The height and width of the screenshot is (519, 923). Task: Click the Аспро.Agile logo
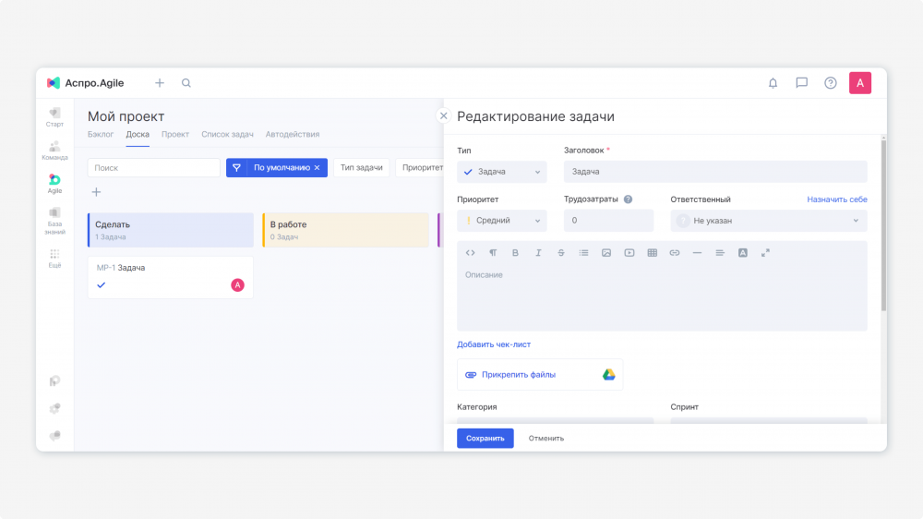click(85, 83)
